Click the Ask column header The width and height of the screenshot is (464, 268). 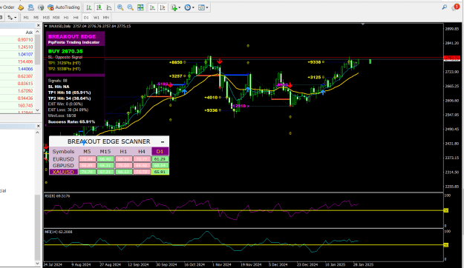pos(29,32)
